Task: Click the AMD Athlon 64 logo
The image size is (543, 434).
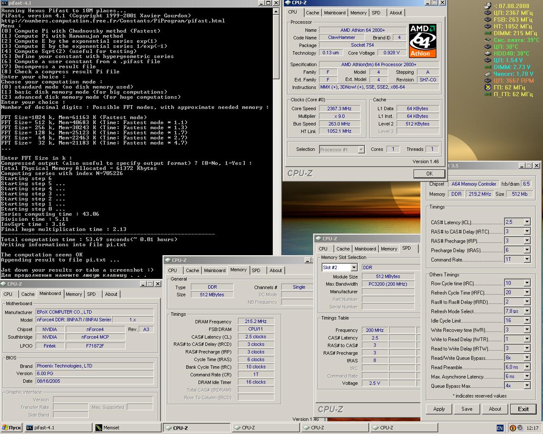Action: 423,41
